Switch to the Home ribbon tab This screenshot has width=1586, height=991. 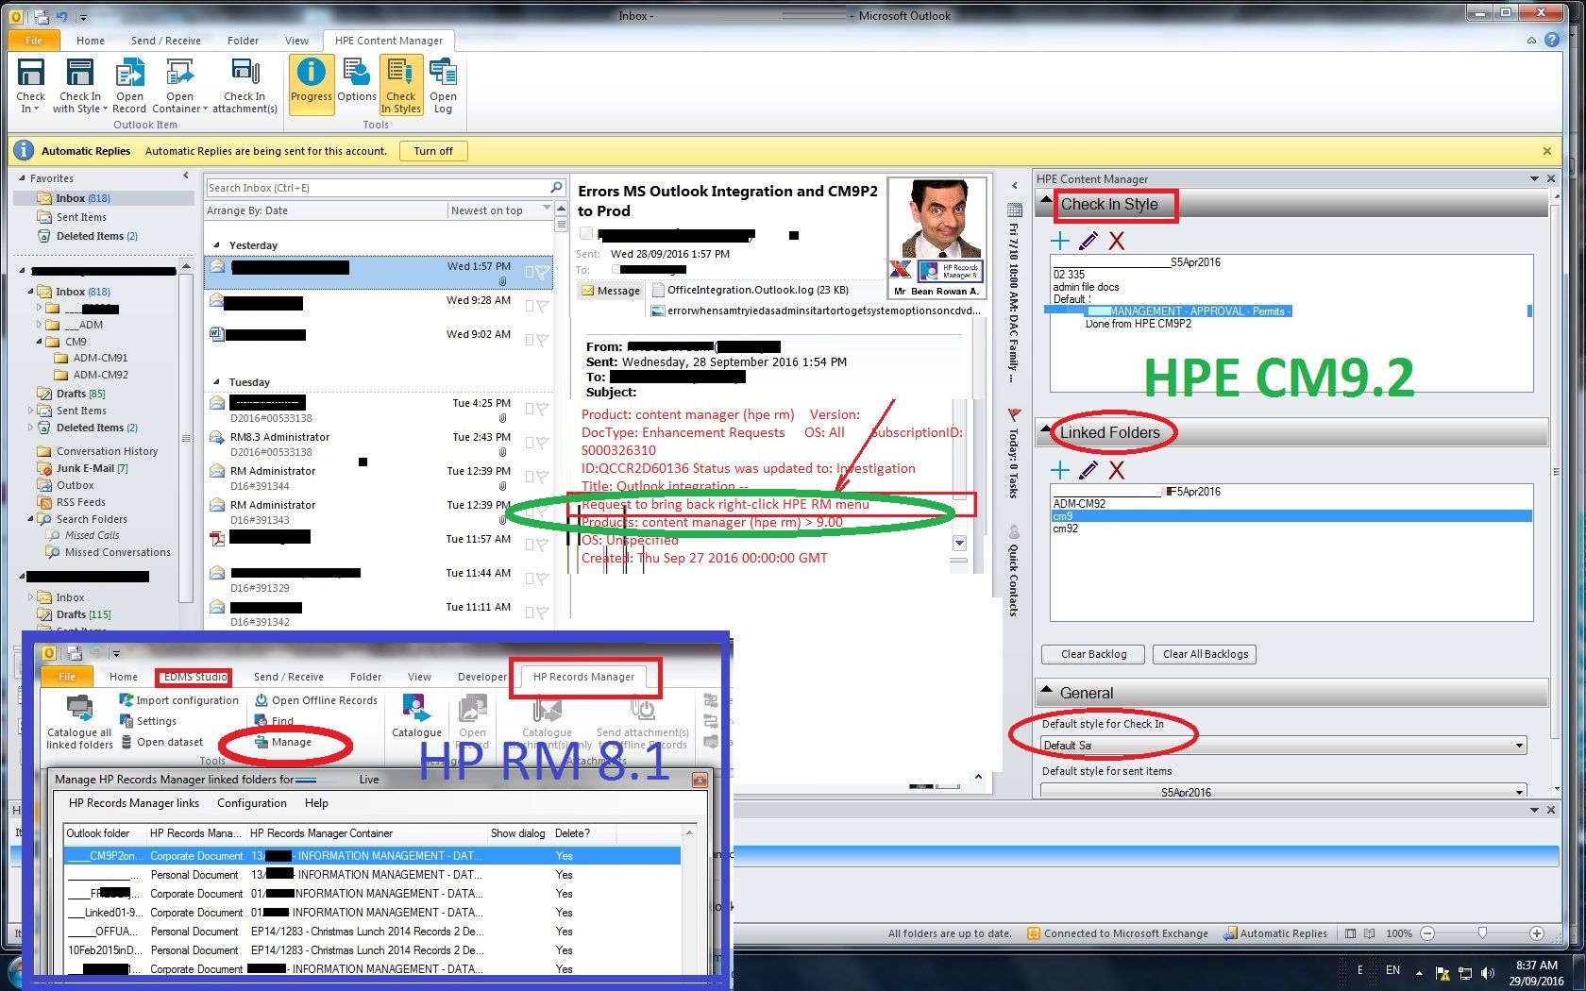91,41
